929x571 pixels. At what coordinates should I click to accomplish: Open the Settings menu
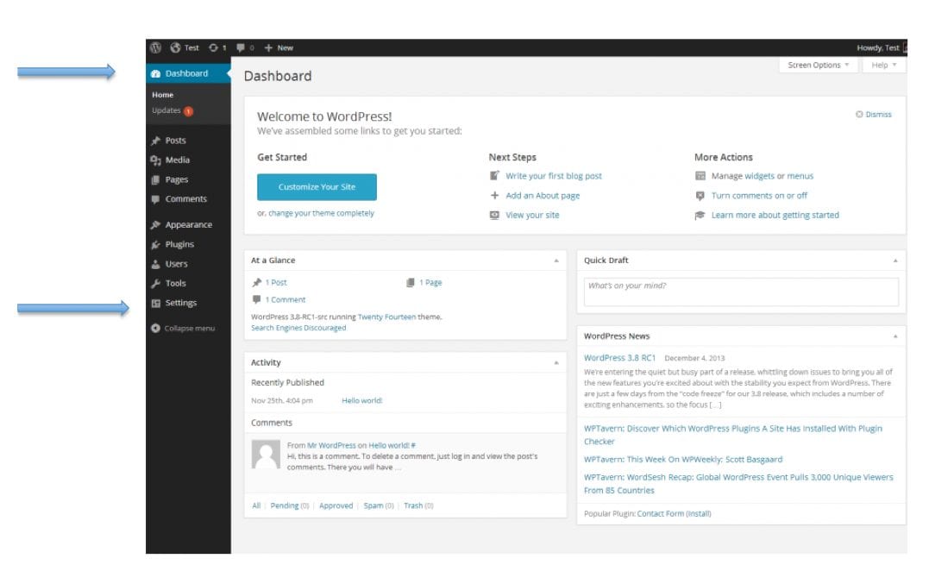pyautogui.click(x=180, y=303)
